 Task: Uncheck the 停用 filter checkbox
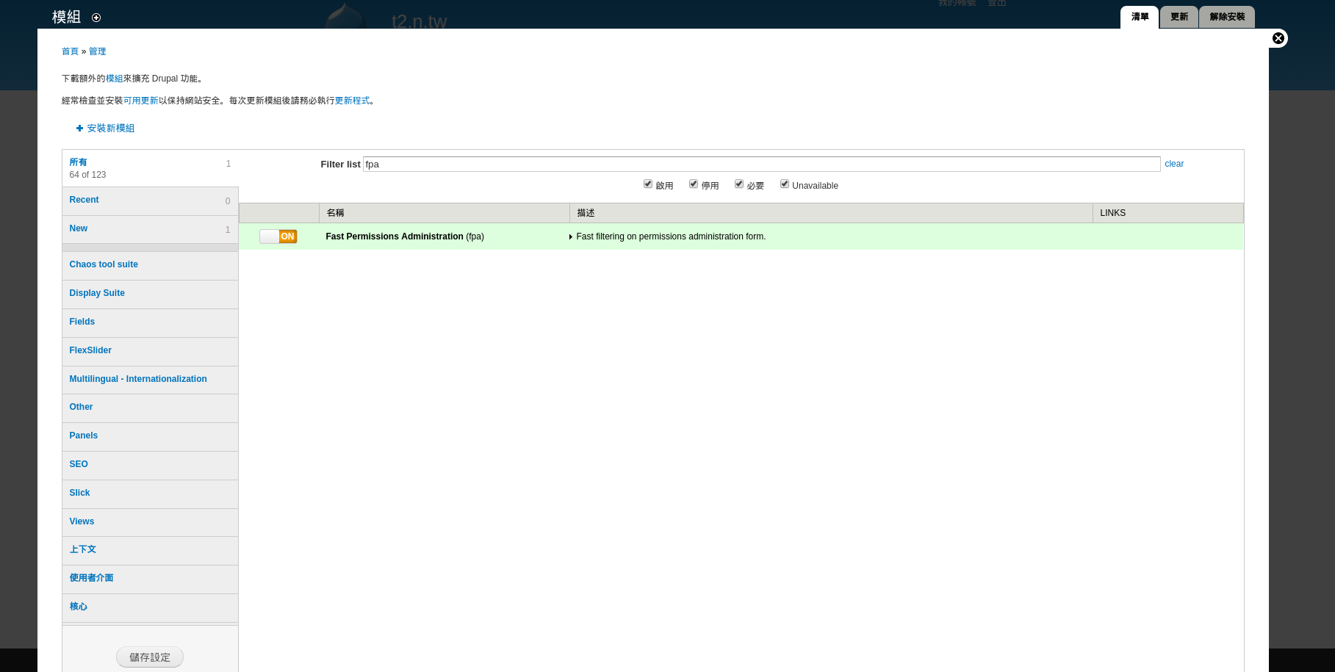coord(694,184)
